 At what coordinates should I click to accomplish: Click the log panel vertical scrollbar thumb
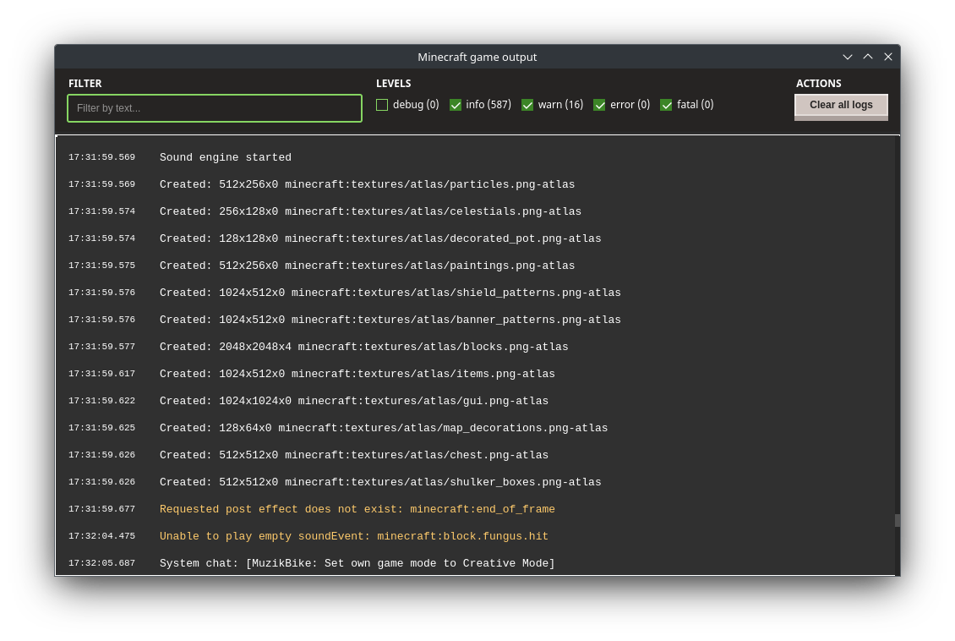click(898, 520)
